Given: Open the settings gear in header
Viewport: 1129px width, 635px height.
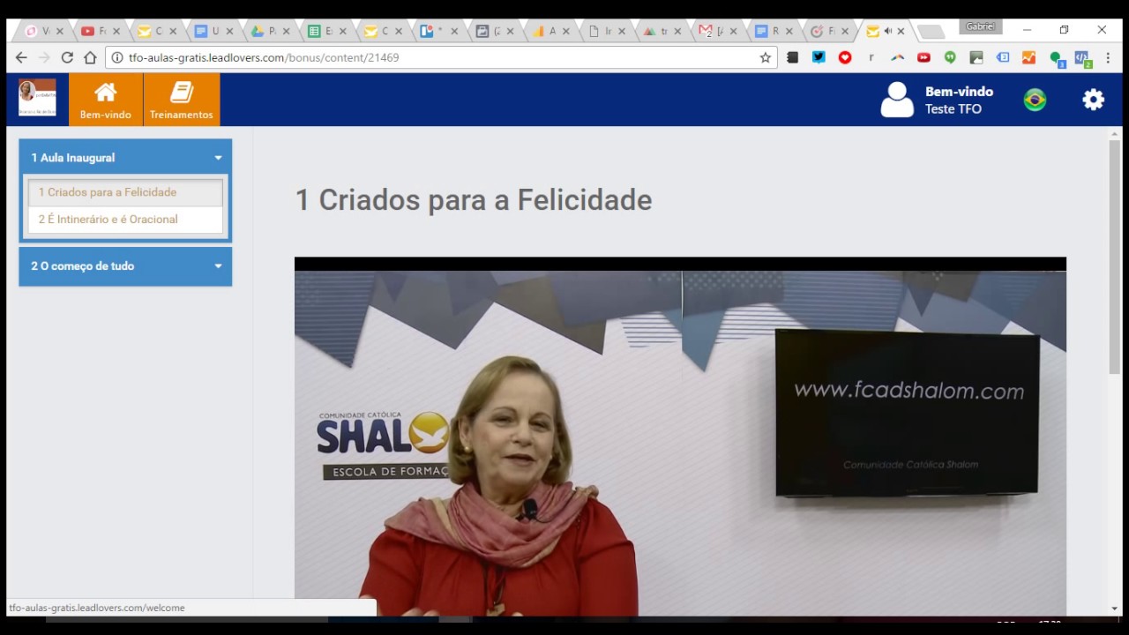Looking at the screenshot, I should point(1093,100).
